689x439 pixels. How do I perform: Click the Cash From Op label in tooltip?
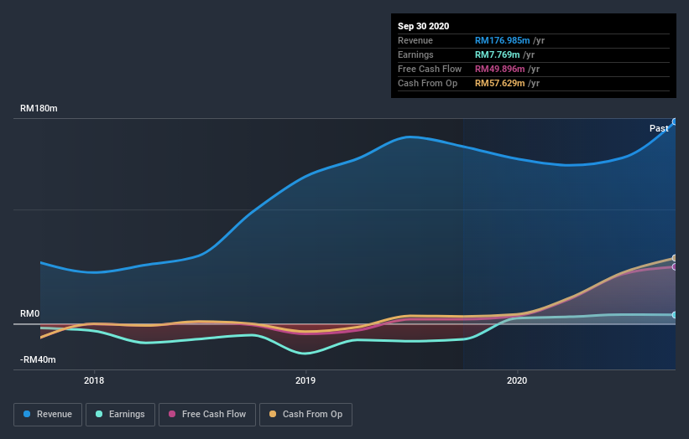(427, 83)
